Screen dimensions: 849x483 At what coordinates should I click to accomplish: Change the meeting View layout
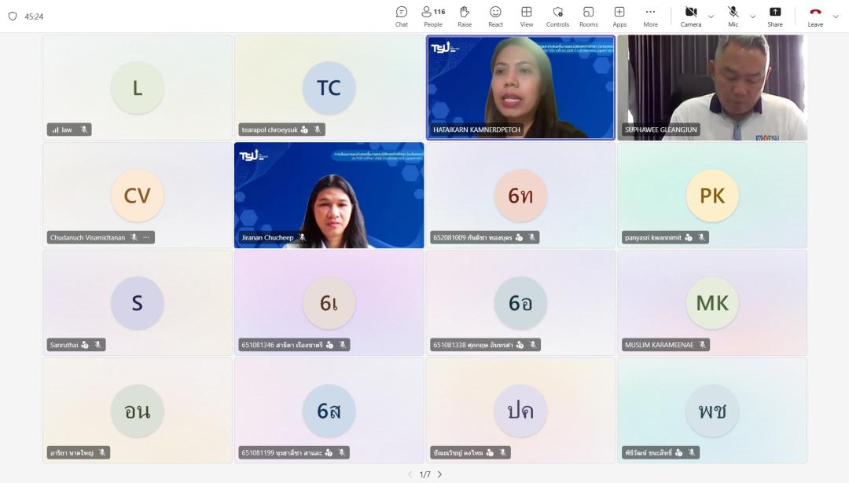click(x=527, y=16)
